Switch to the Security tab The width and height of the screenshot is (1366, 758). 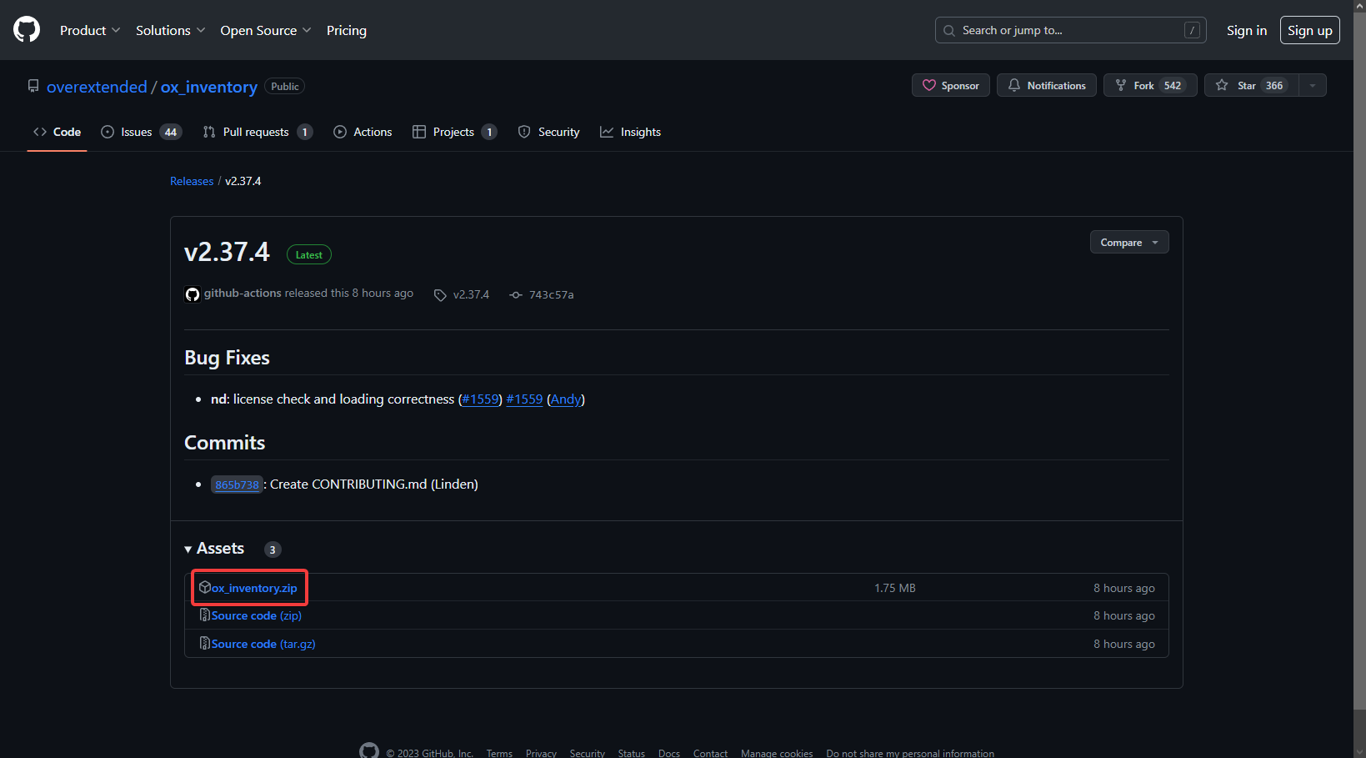(x=548, y=132)
